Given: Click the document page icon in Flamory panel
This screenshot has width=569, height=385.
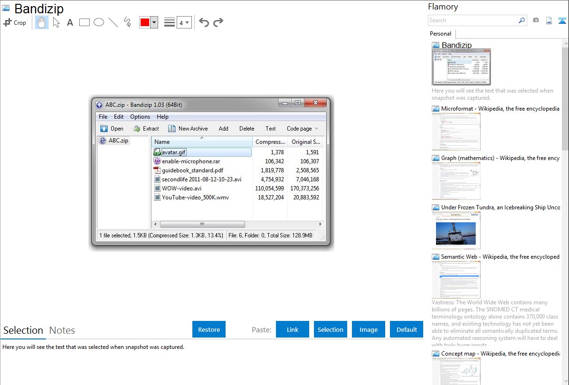Looking at the screenshot, I should pyautogui.click(x=549, y=20).
